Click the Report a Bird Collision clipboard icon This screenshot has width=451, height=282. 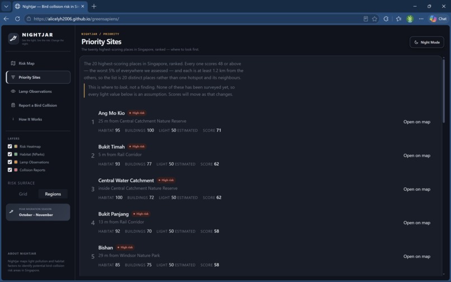coord(13,105)
